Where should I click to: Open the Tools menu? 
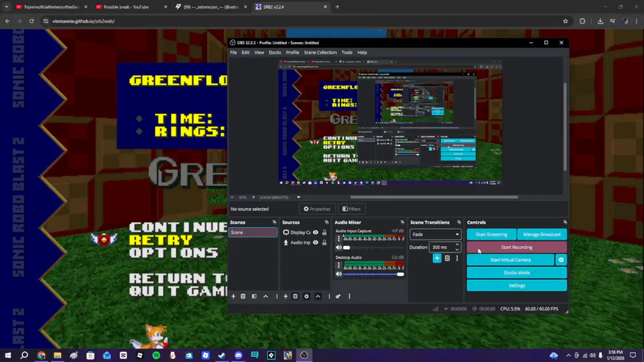[347, 52]
